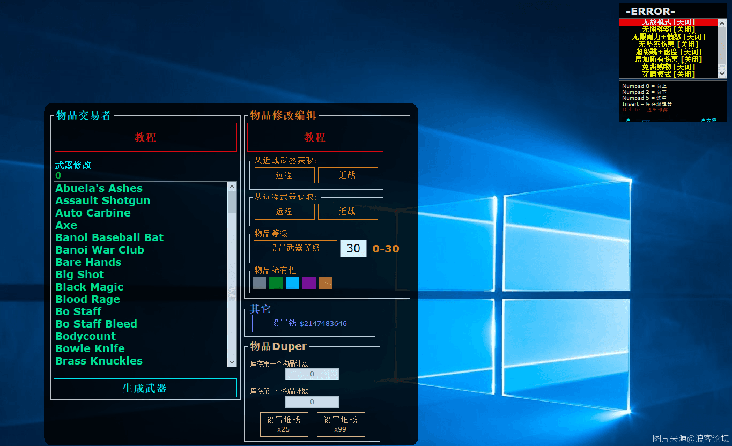732x446 pixels.
Task: Pick the gray rarity swatch
Action: pos(260,283)
